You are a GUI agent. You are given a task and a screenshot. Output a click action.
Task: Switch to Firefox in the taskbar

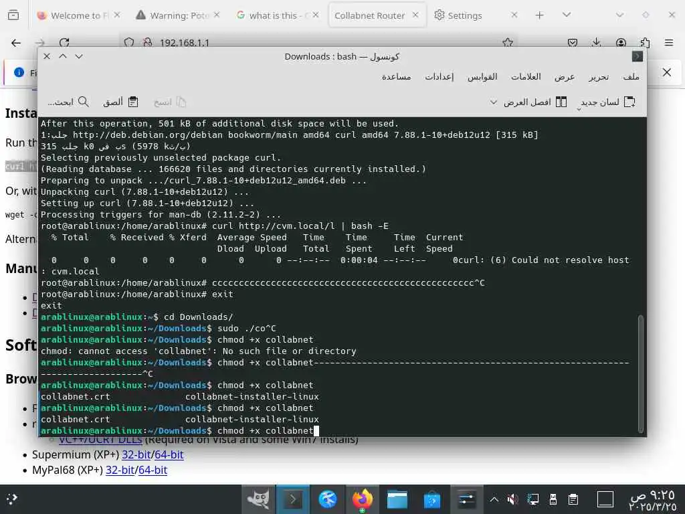362,499
